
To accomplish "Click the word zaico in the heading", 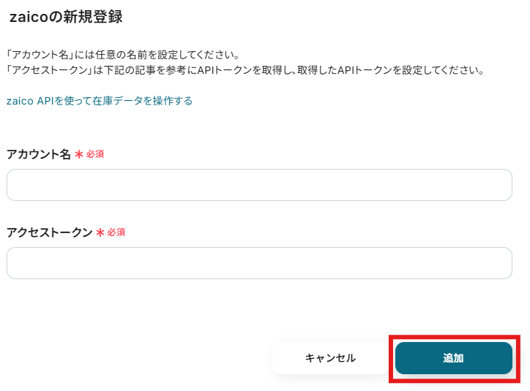I will click(26, 16).
